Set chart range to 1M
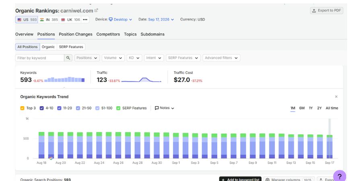Screen dimensions: 362x181 pyautogui.click(x=293, y=108)
